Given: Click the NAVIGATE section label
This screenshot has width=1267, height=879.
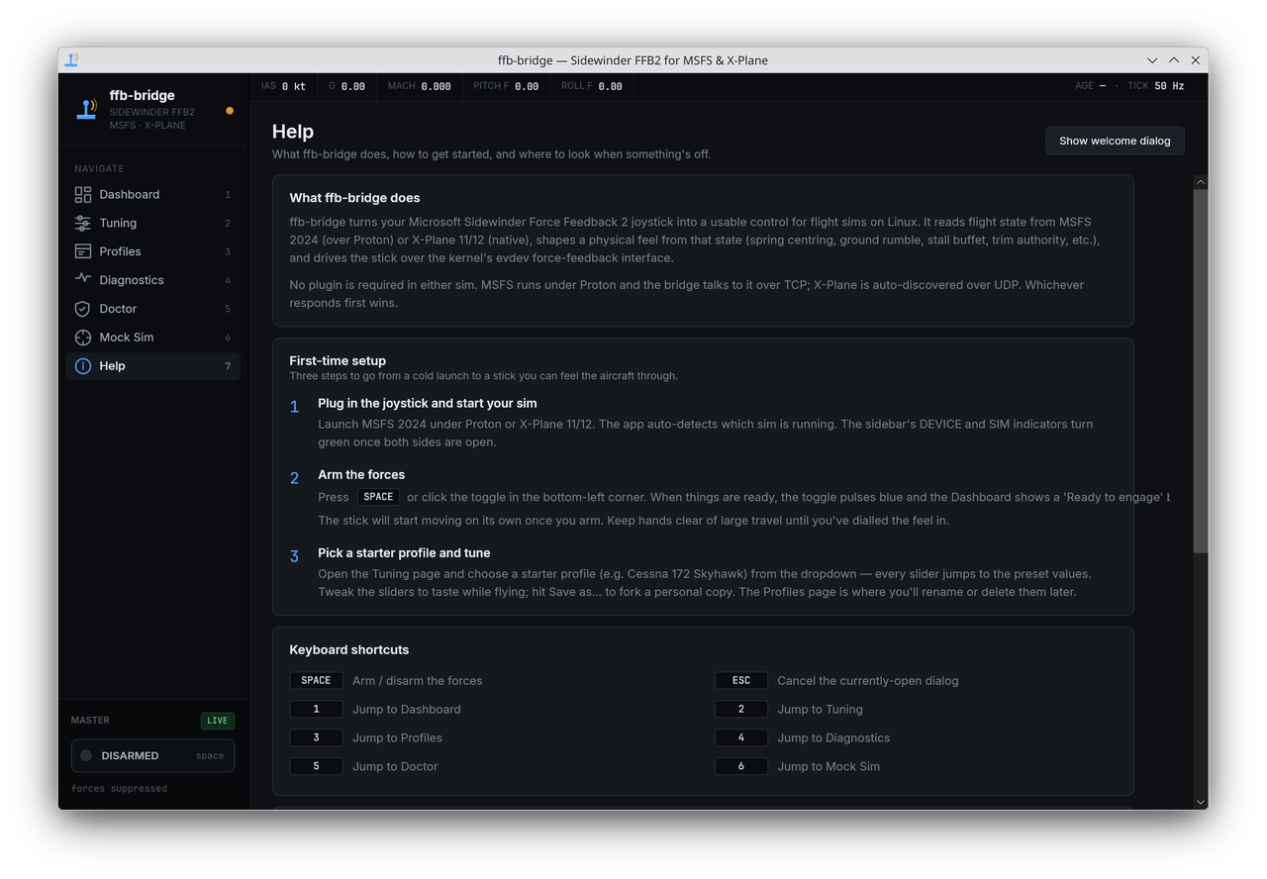Looking at the screenshot, I should (x=99, y=169).
